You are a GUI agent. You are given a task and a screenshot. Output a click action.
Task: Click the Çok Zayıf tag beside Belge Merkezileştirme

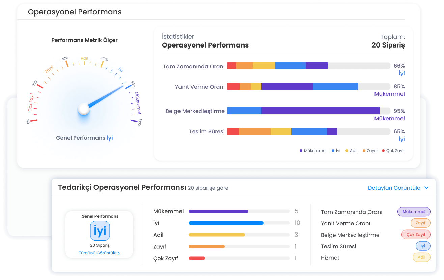point(416,235)
